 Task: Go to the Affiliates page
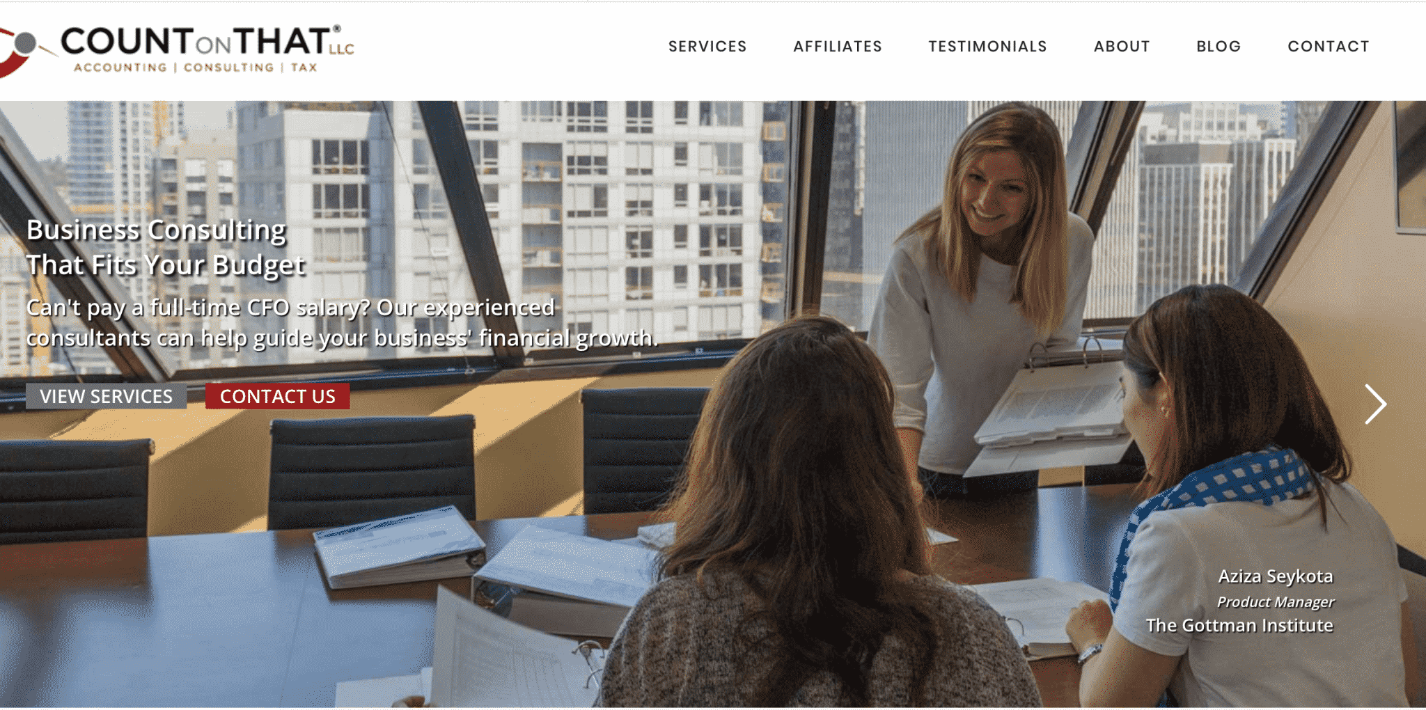point(838,47)
